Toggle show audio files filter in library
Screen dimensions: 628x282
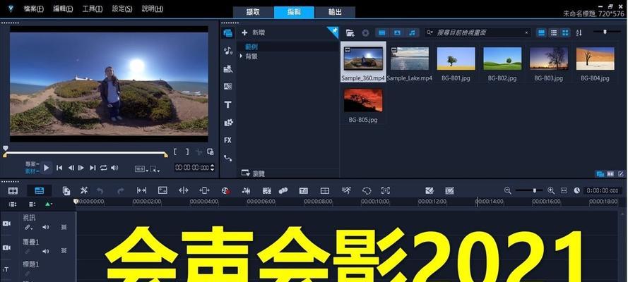coord(412,32)
